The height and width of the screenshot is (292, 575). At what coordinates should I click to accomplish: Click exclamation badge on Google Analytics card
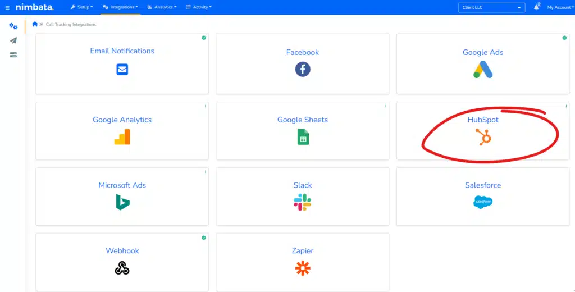206,107
